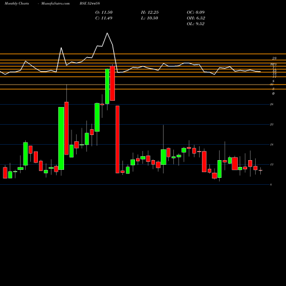Screen dimensions: 286x286
Task: Click the price axis label 12
Action: pyautogui.click(x=272, y=164)
